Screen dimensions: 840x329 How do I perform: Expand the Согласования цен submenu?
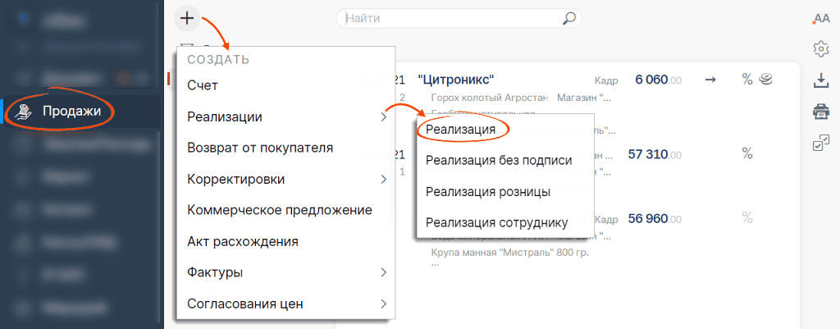[x=286, y=304]
